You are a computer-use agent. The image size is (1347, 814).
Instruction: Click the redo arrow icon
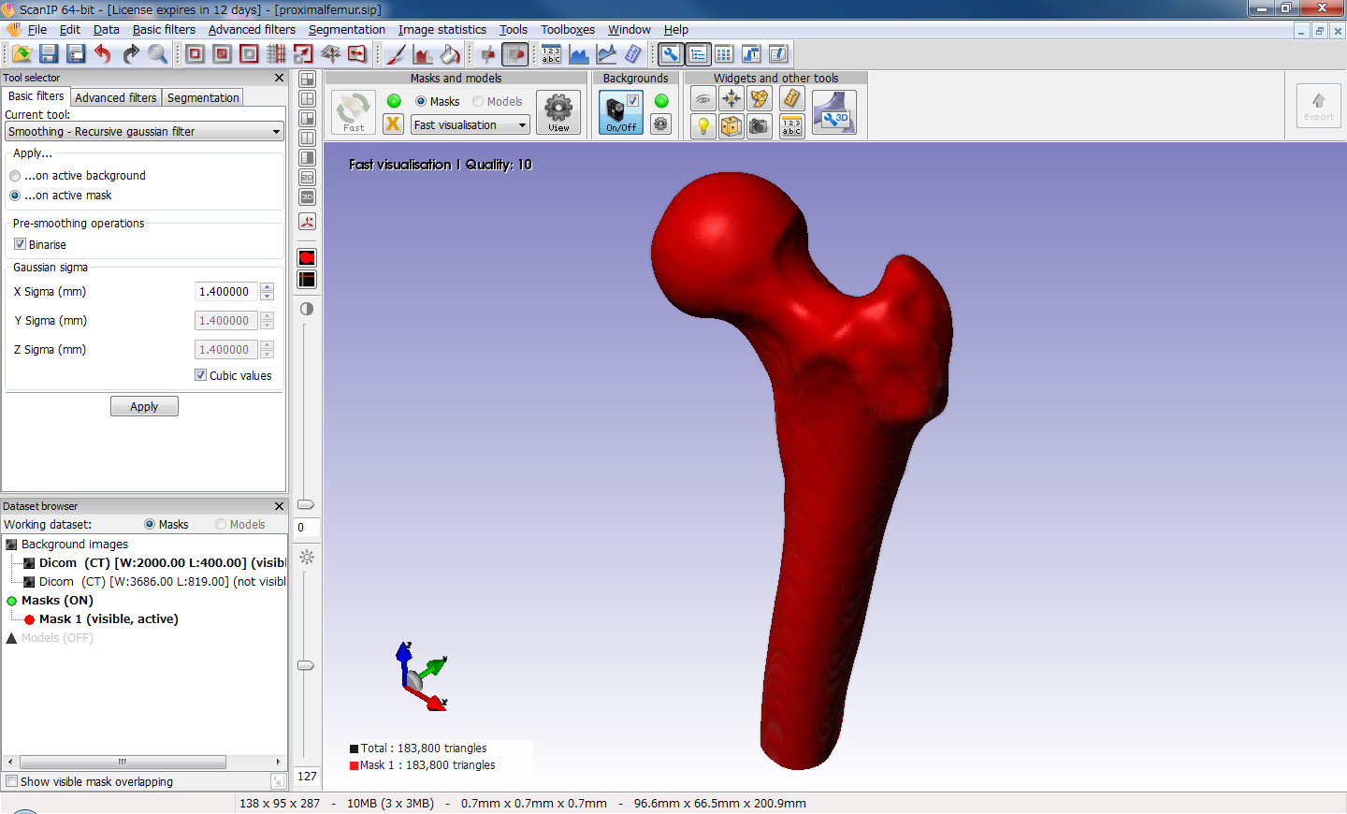coord(130,54)
